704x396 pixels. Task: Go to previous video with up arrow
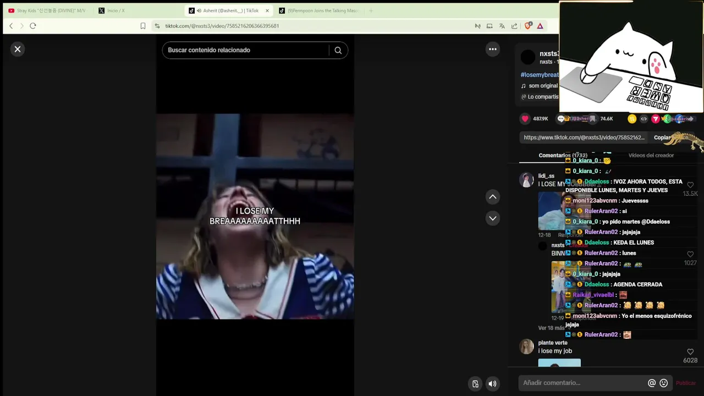coord(493,197)
